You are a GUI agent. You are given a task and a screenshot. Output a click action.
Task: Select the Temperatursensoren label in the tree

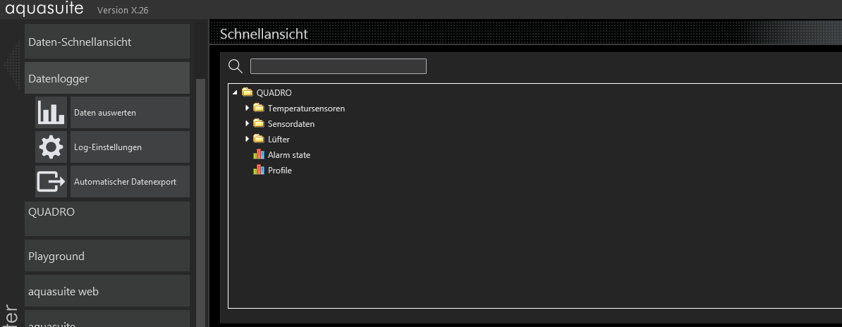[306, 108]
